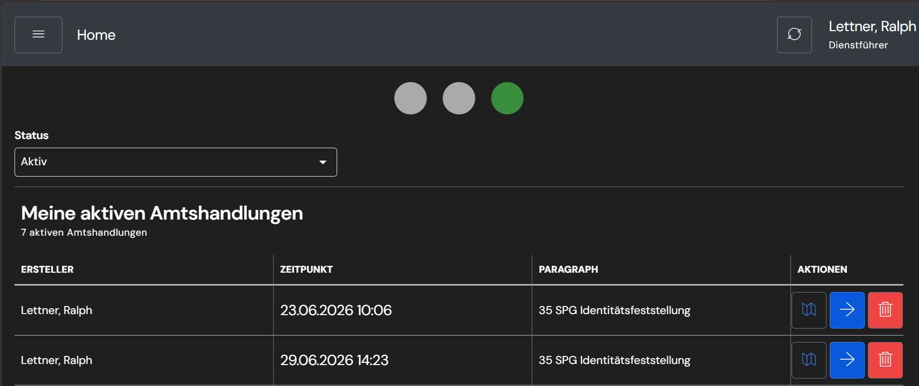This screenshot has height=386, width=919.
Task: Click the Home title in the header
Action: tap(96, 35)
